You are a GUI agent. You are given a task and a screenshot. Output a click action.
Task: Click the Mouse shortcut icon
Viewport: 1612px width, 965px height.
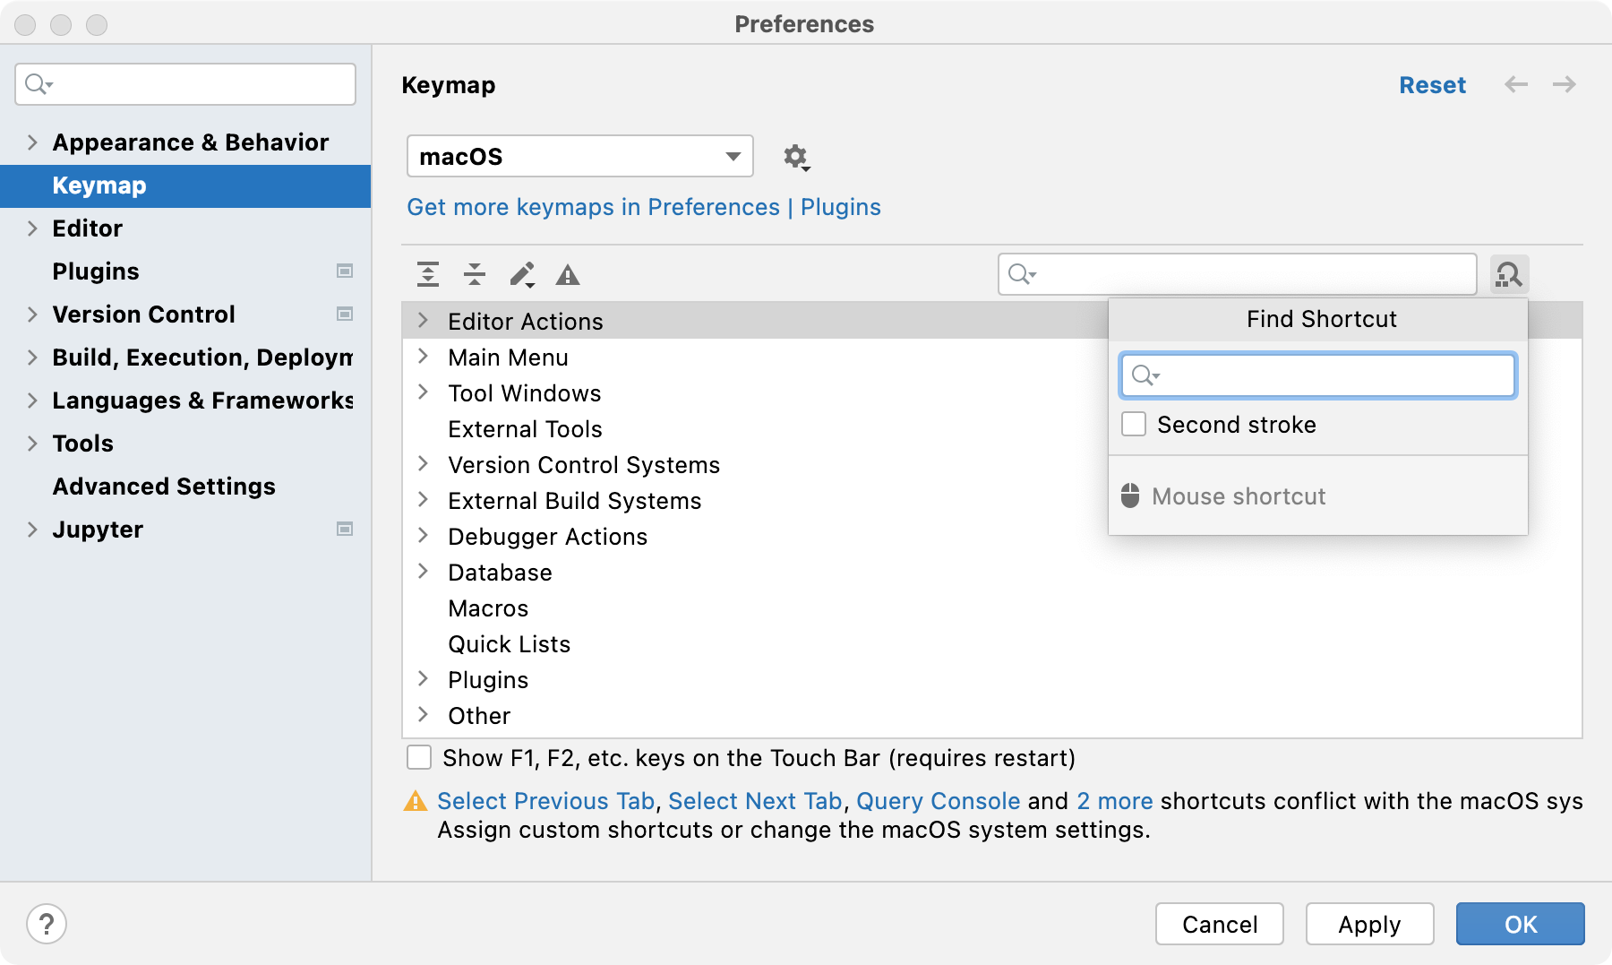point(1131,496)
